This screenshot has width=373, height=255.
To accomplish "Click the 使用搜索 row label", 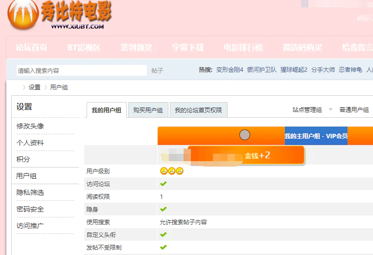I will (98, 222).
